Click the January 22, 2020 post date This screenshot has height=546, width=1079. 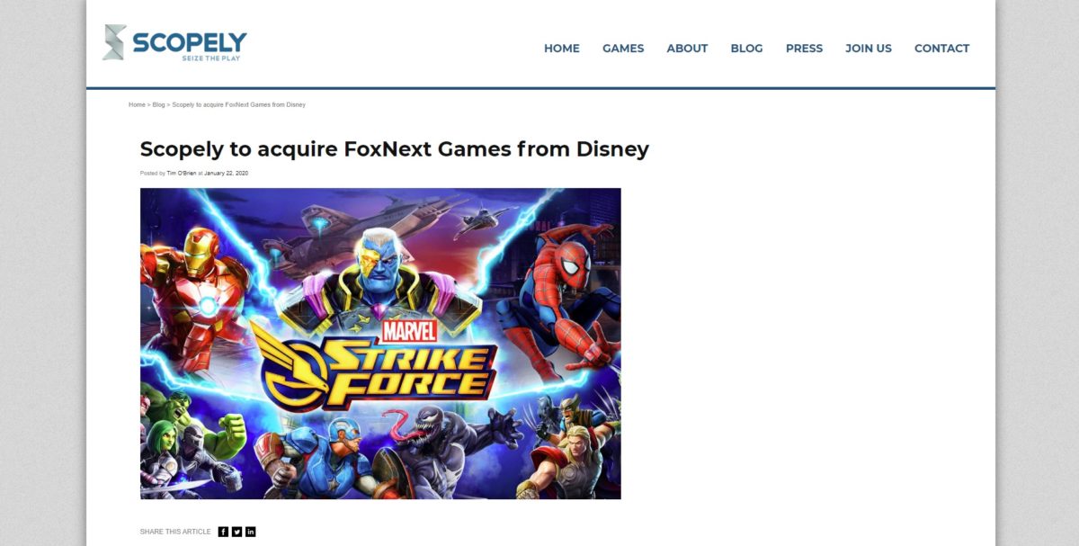[226, 173]
